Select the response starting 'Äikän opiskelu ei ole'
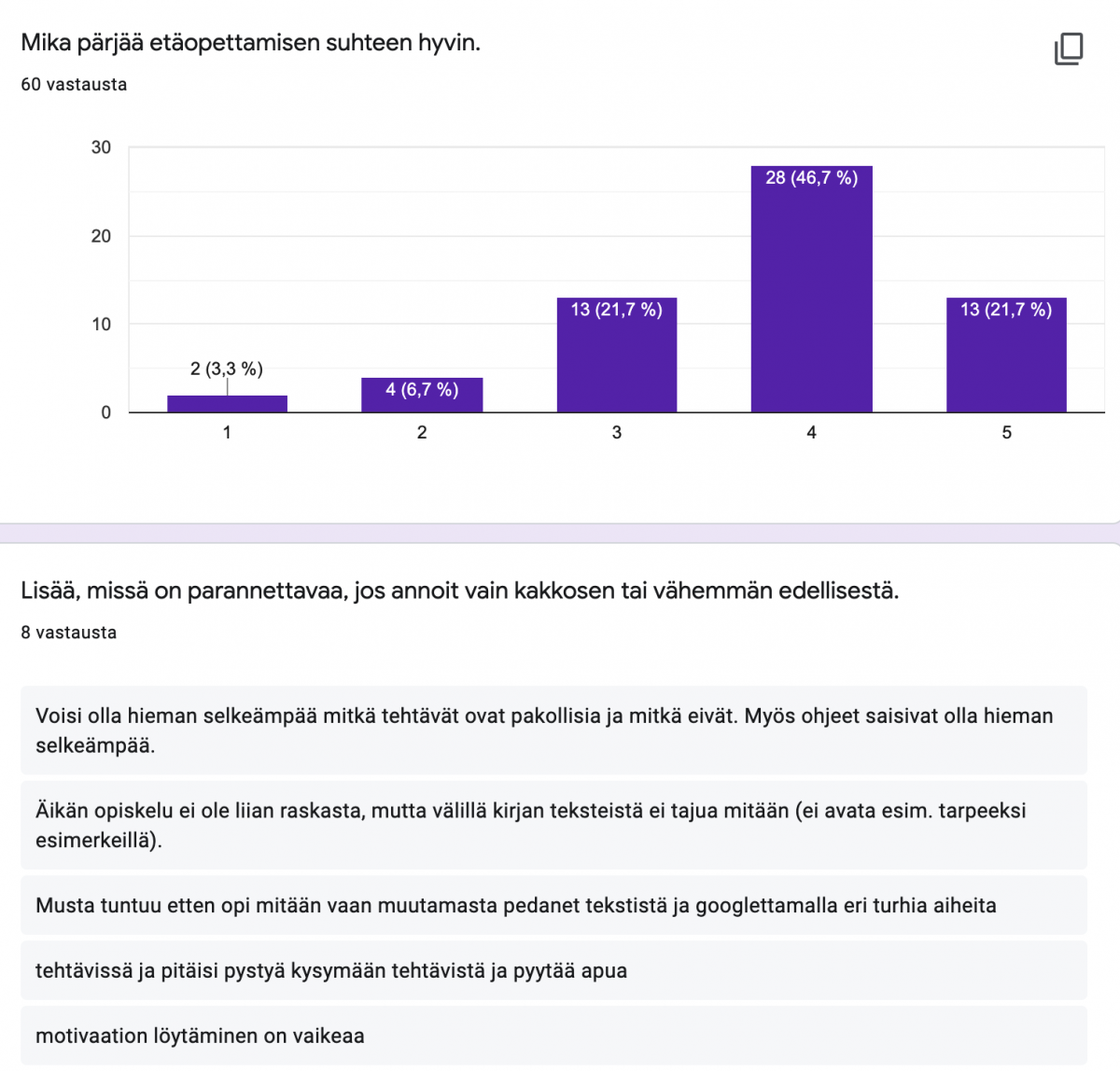This screenshot has width=1120, height=1071. click(x=553, y=825)
